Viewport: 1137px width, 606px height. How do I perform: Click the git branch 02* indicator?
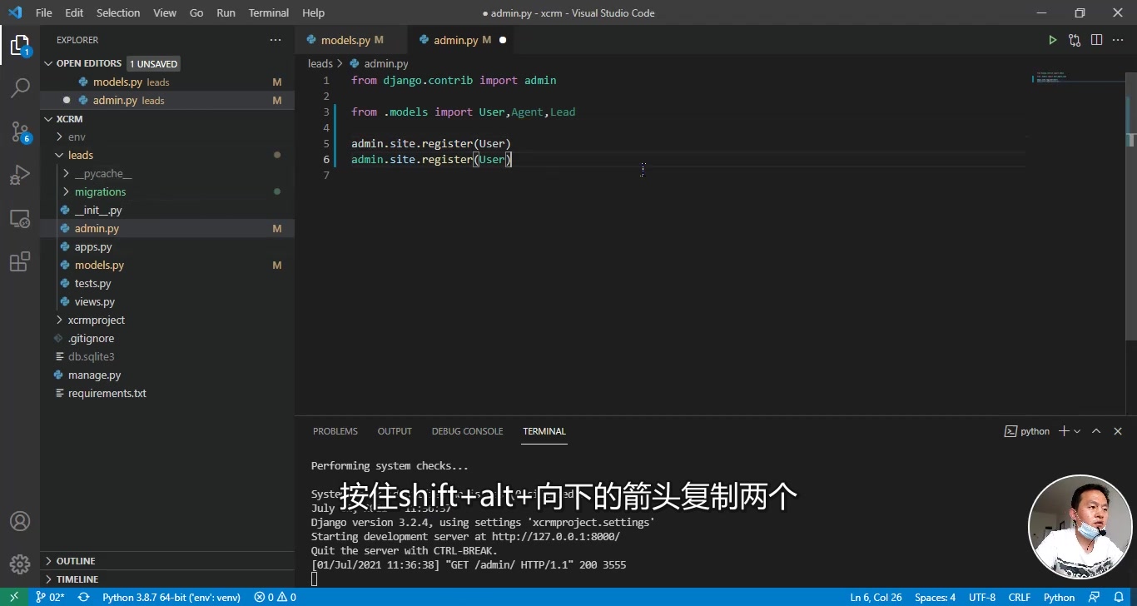click(x=50, y=597)
